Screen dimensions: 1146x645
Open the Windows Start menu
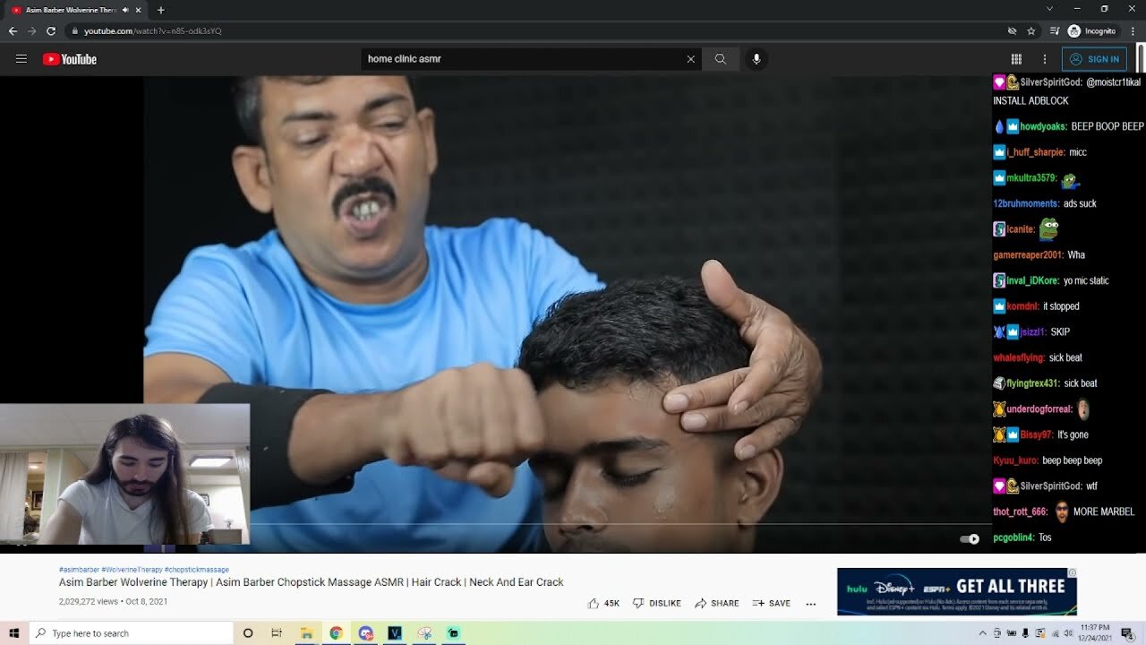pyautogui.click(x=13, y=633)
